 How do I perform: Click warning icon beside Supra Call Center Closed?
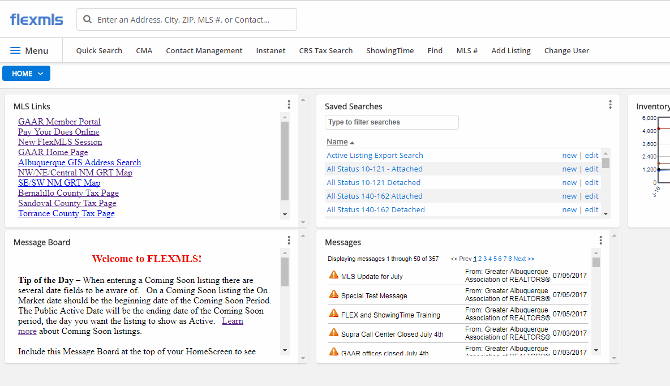[334, 333]
